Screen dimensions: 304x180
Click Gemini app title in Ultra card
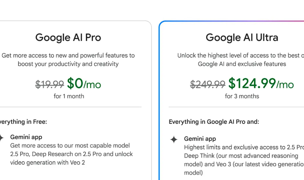tap(200, 139)
